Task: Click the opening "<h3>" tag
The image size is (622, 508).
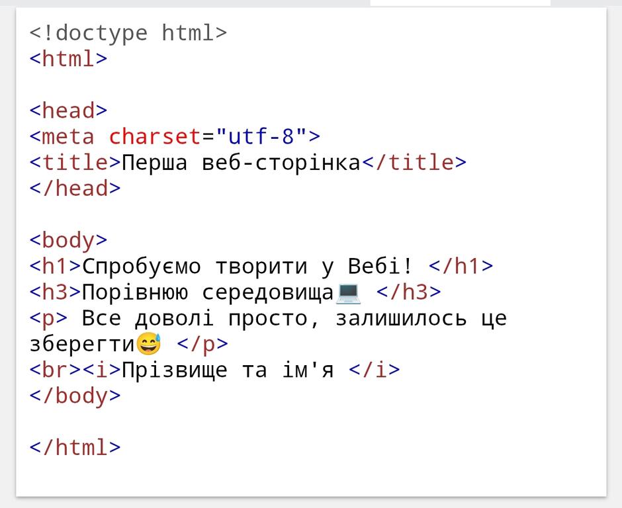Action: point(56,292)
